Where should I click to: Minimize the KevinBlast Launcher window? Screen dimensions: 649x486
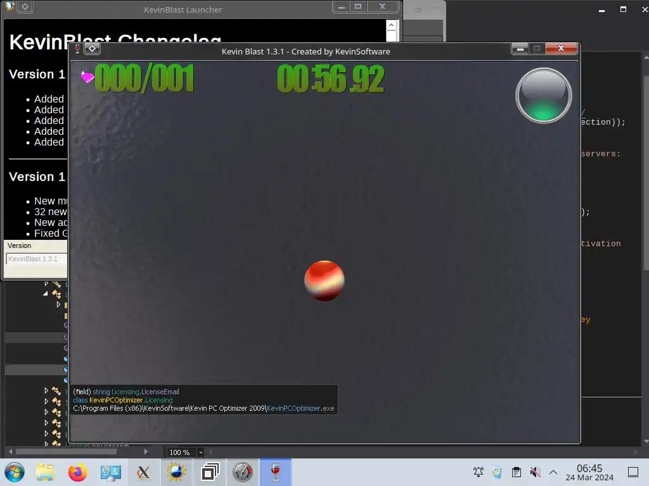coord(342,7)
